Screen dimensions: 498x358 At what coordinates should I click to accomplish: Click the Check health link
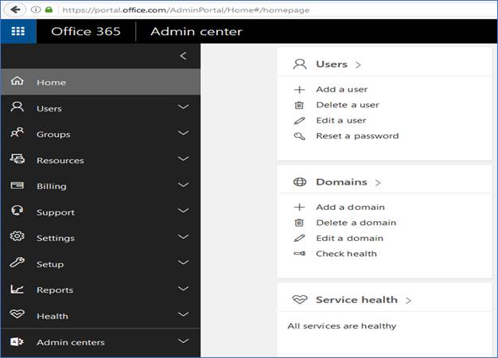tap(347, 254)
